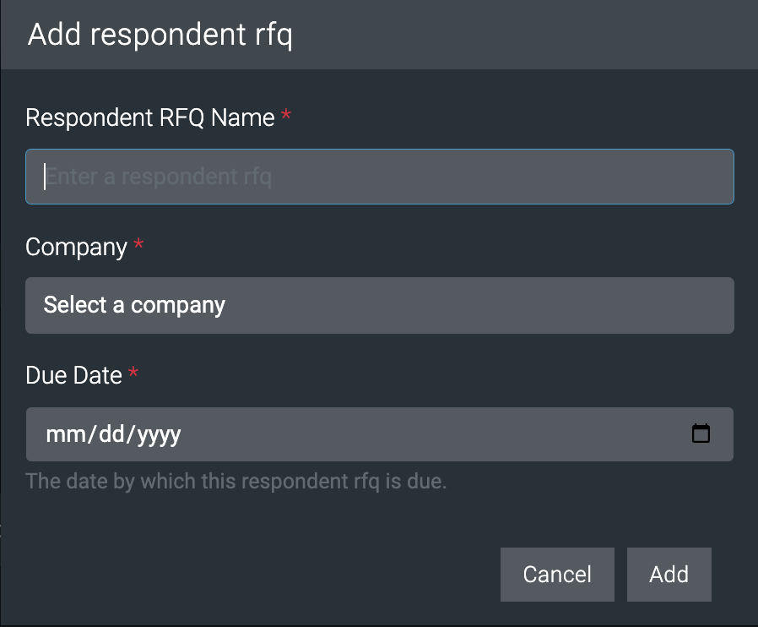The image size is (758, 627).
Task: Click the empty right side of dialog header
Action: pos(549,35)
